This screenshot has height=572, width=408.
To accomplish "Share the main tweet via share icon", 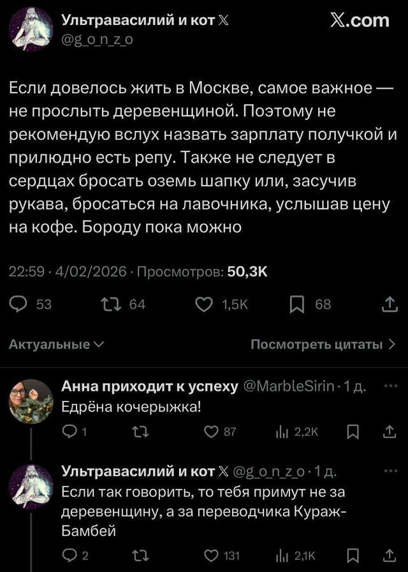I will coord(391,305).
